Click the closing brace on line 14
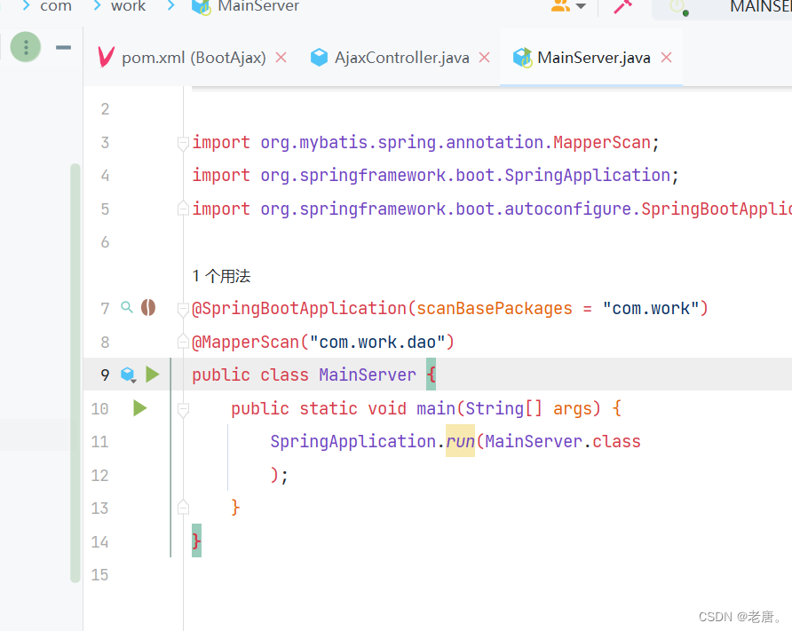Image resolution: width=792 pixels, height=631 pixels. tap(196, 540)
